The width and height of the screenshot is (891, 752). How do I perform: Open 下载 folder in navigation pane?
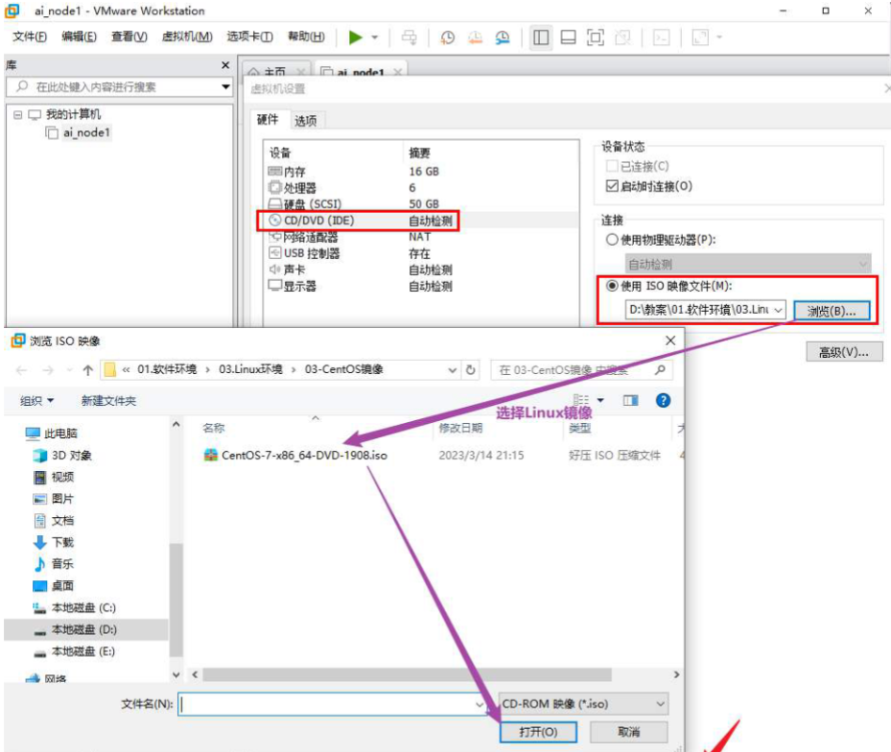click(62, 542)
